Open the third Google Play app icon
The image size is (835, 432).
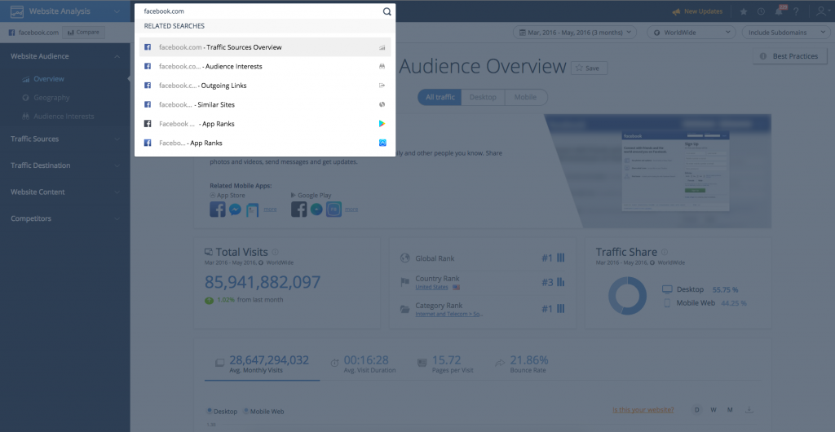(x=334, y=209)
